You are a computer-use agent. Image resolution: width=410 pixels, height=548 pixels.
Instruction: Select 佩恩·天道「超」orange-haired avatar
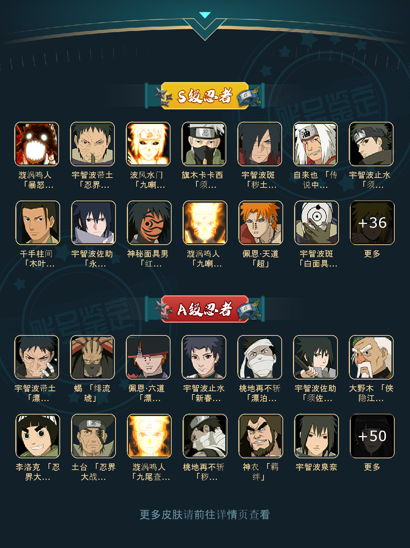[261, 223]
